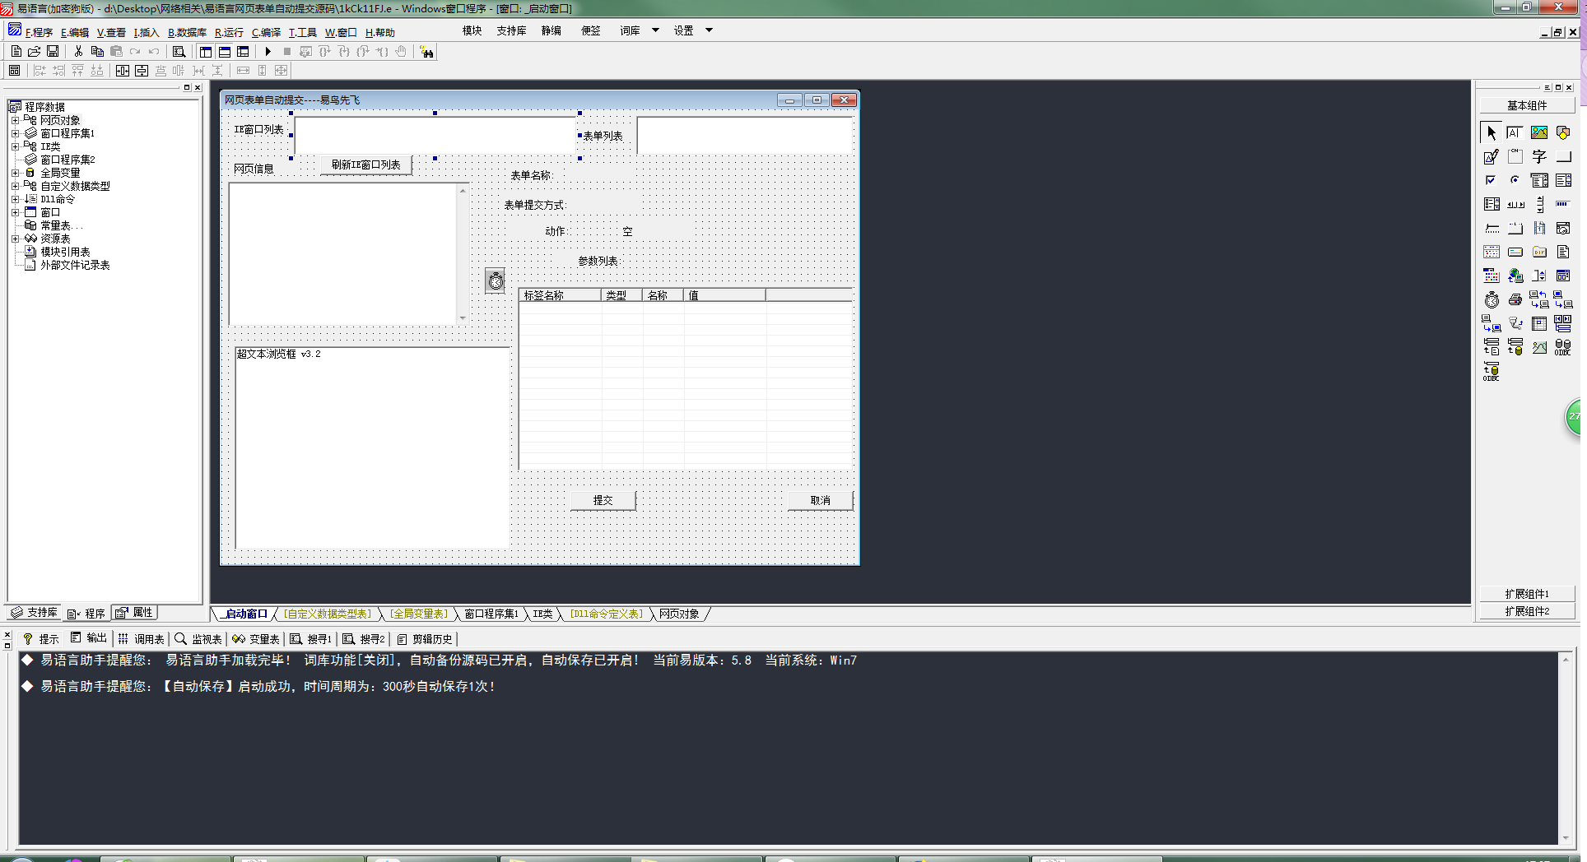
Task: Toggle the second panel layout button
Action: [x=224, y=51]
